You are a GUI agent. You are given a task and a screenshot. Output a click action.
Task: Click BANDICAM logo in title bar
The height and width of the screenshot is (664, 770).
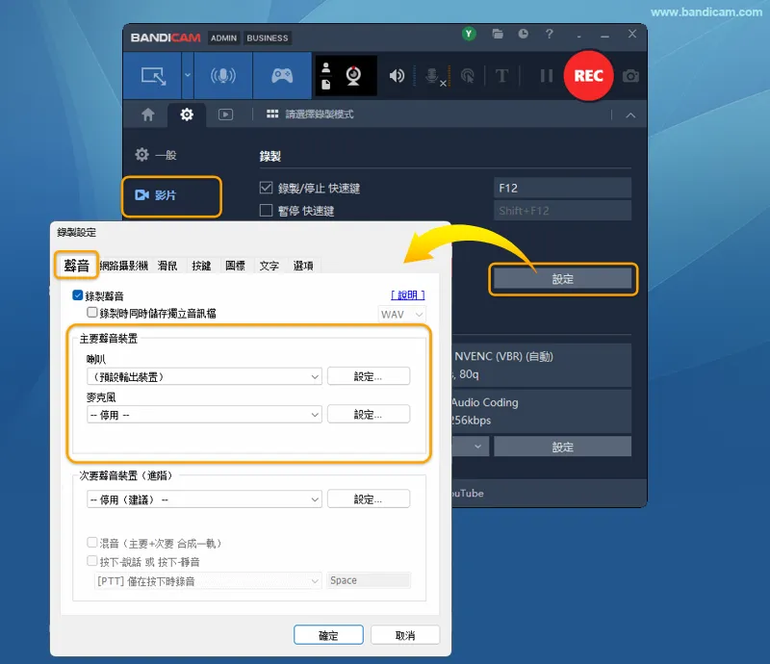166,38
